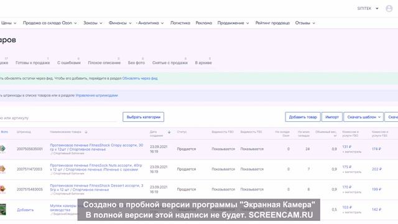Open the Муляж камеры product thumbnail
Screen dimensions: 398x224
pyautogui.click(x=2, y=210)
